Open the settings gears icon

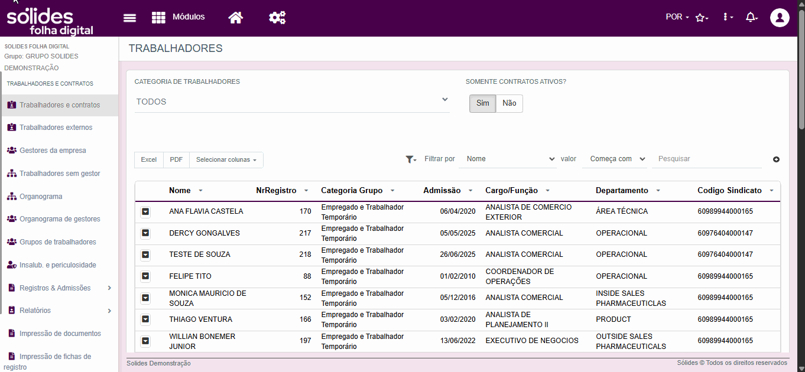[x=277, y=17]
